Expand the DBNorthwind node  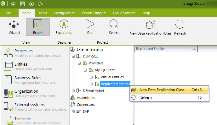(73, 91)
